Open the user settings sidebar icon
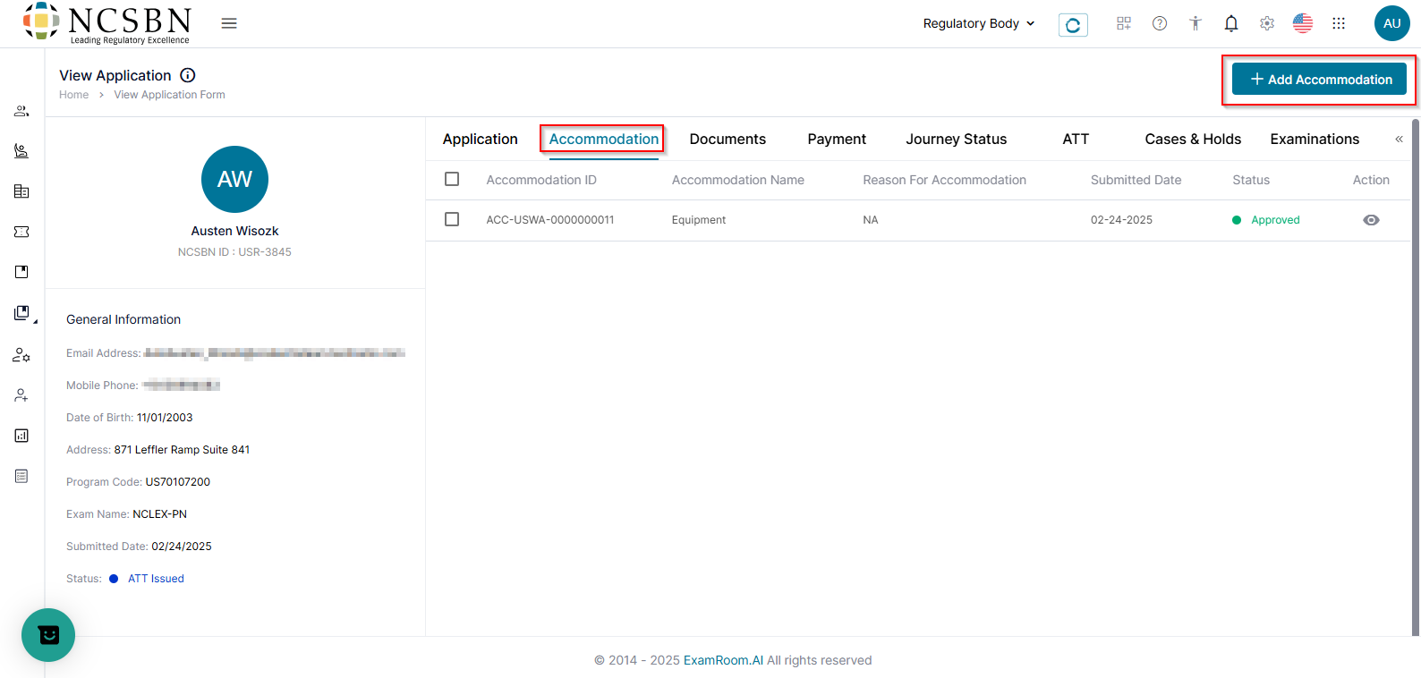 coord(21,355)
